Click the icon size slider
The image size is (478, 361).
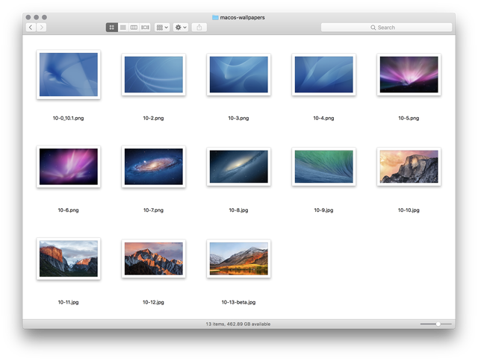coord(435,324)
